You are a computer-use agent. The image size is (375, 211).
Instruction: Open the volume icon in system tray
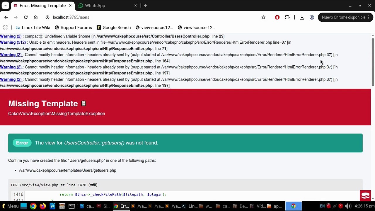348,206
